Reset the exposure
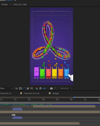Screen dimensions: 100x126 pyautogui.click(x=40, y=88)
